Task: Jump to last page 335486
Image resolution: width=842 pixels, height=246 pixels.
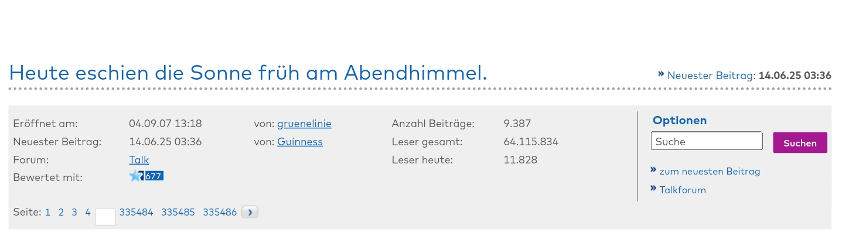Action: [220, 213]
